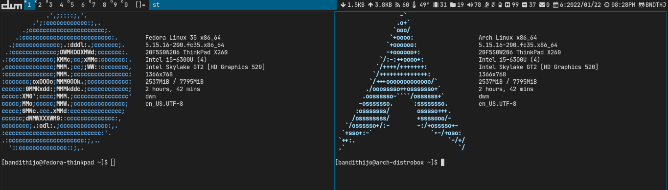Toggle the []= tiling layout symbol
The height and width of the screenshot is (190, 668).
tap(140, 4)
